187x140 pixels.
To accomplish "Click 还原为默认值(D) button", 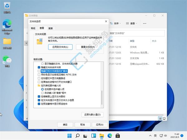I will click(93, 114).
